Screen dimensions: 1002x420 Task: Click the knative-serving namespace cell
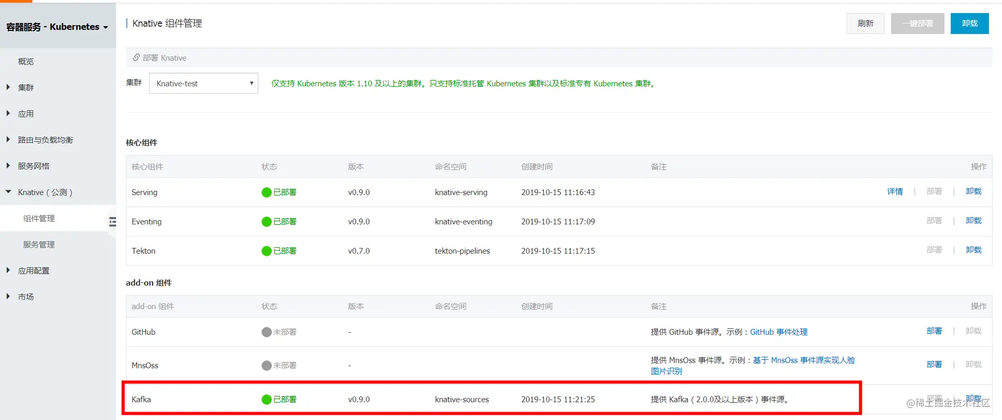tap(461, 192)
